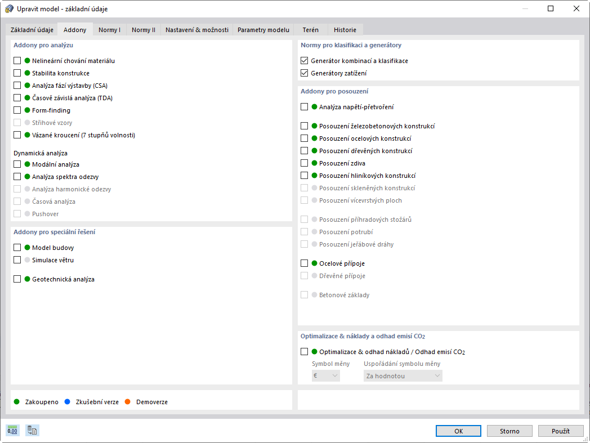590x443 pixels.
Task: Click green dot next to Ocelové přípoje
Action: coord(314,263)
